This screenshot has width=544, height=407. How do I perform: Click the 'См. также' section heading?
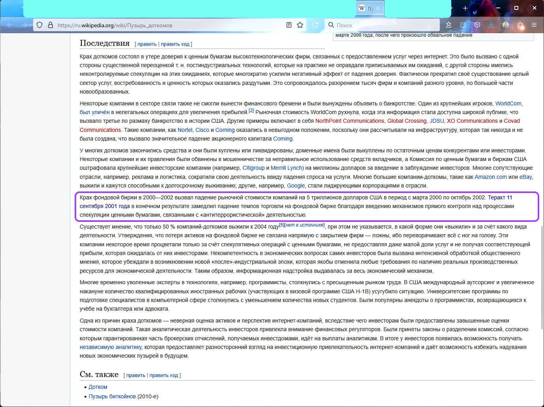[x=99, y=374]
